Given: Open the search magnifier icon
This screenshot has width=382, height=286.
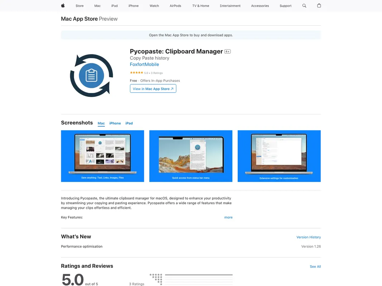Looking at the screenshot, I should point(304,6).
